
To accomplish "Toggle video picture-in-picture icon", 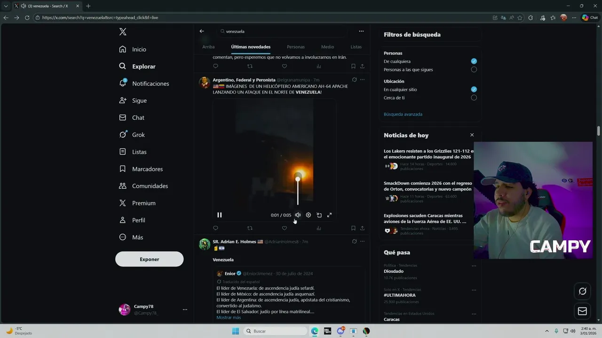I will 319,215.
